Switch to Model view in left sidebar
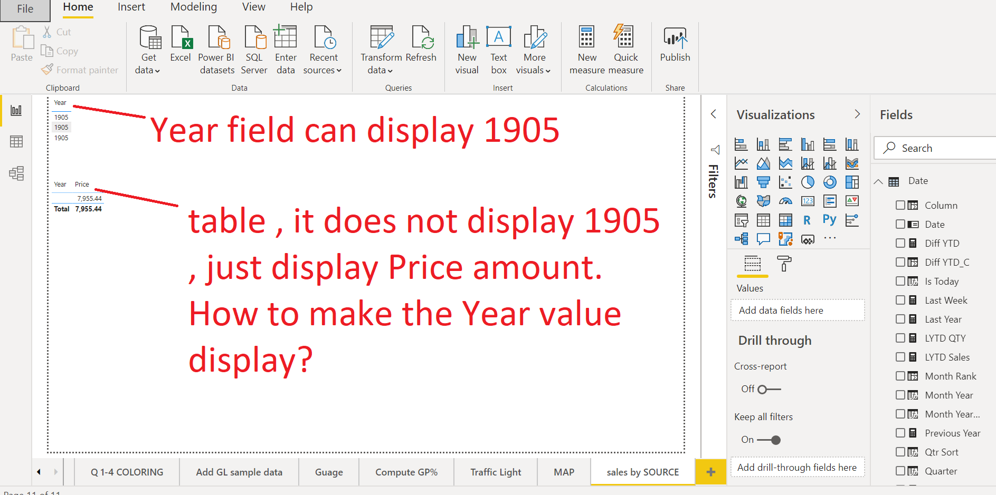The height and width of the screenshot is (495, 996). (16, 173)
